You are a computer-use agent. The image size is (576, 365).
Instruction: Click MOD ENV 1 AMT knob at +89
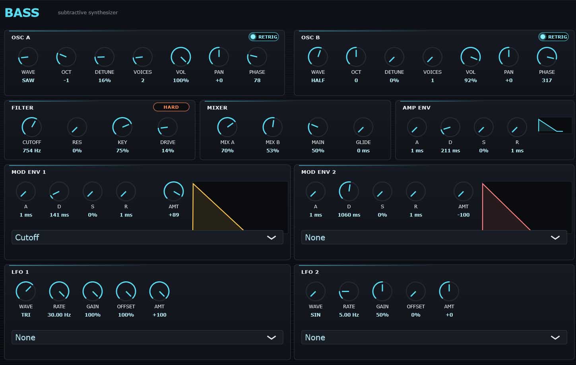point(174,192)
